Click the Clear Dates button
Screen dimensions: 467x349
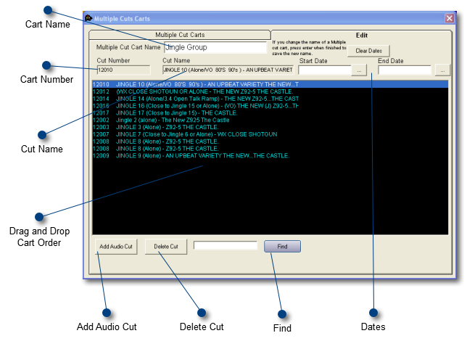click(368, 51)
